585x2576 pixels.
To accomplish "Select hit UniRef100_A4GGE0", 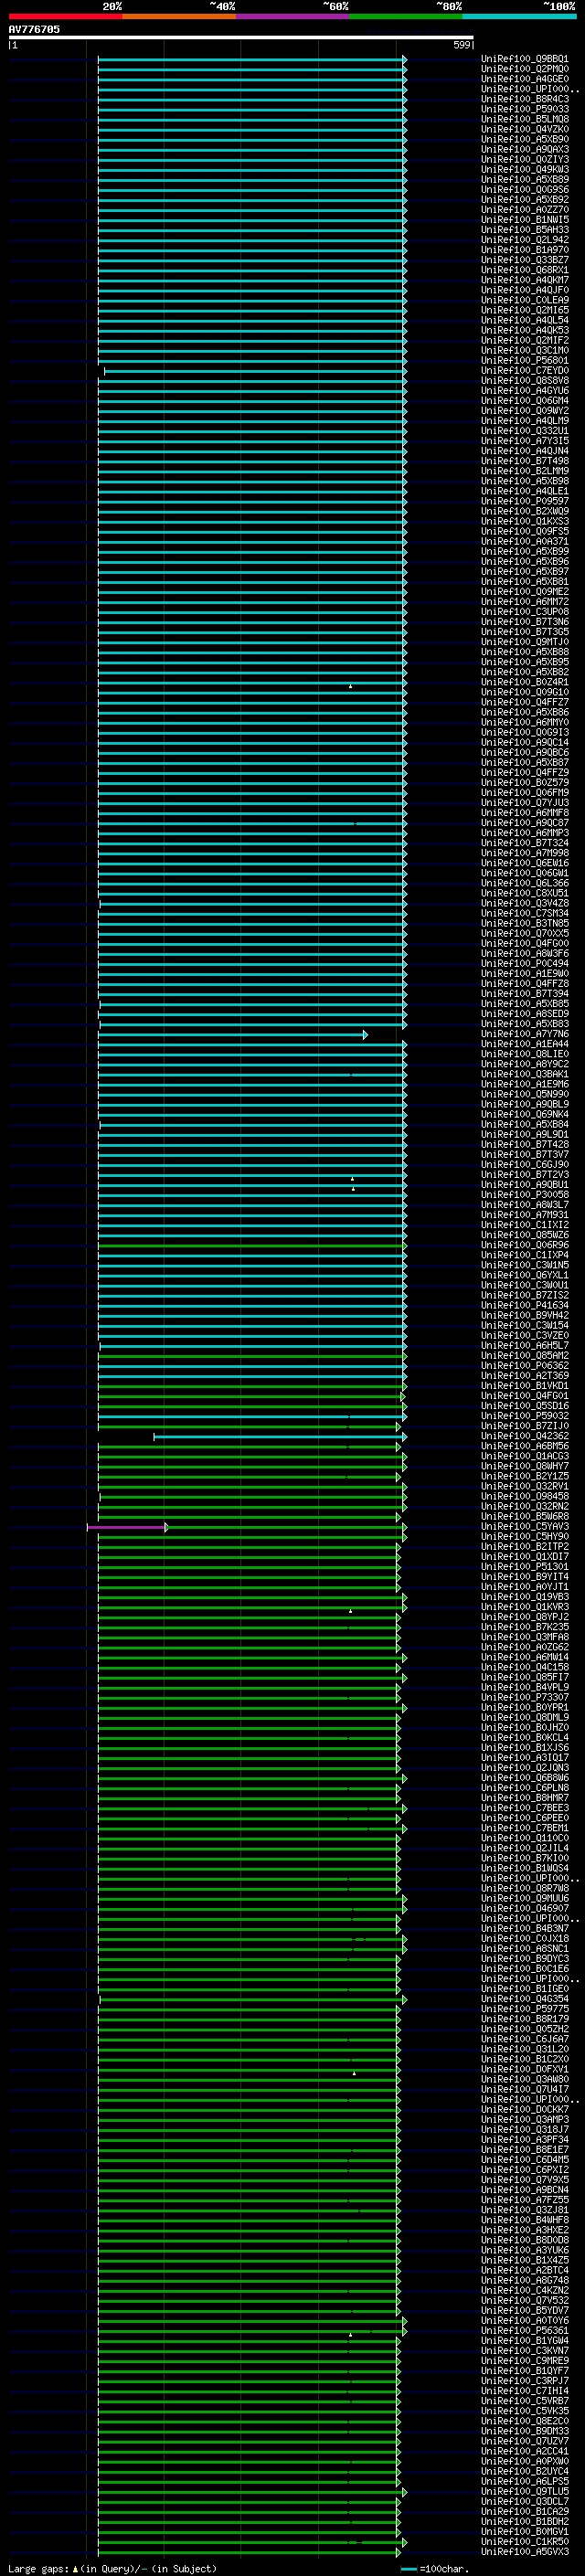I will 525,79.
